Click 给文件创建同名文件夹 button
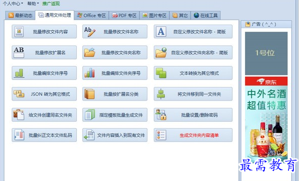Image resolution: width=301 pixels, height=181 pixels. [44, 115]
